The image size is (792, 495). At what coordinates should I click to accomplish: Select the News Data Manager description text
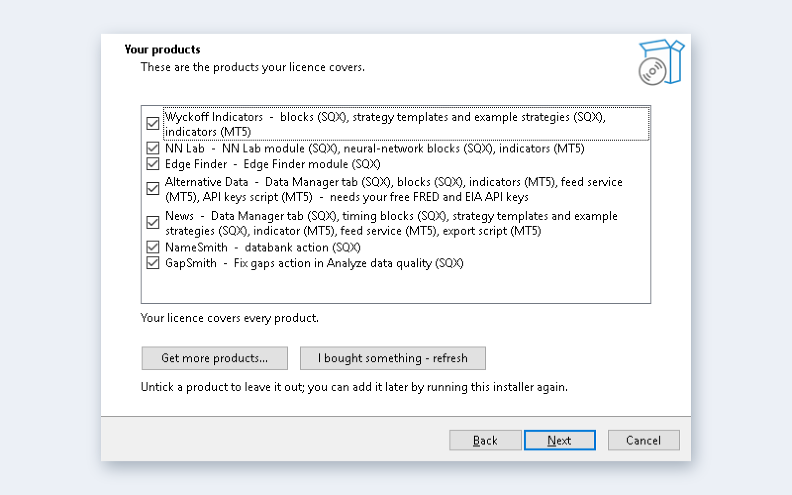click(x=391, y=223)
